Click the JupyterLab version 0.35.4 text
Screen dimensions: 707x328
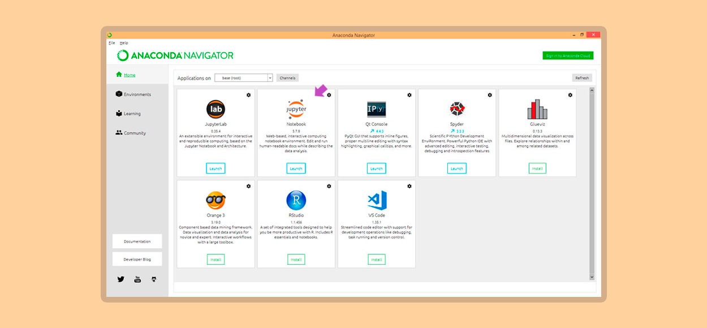215,131
